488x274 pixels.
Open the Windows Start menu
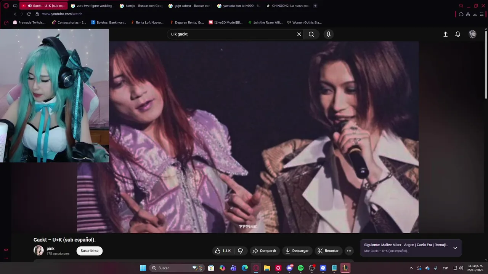point(143,268)
